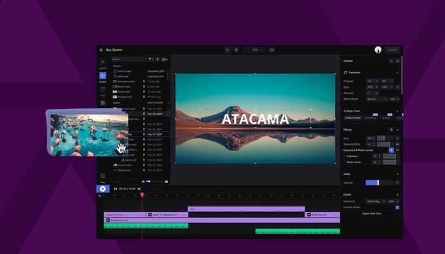
Task: Click the icon on Background.mp4 clip
Action: point(108,220)
